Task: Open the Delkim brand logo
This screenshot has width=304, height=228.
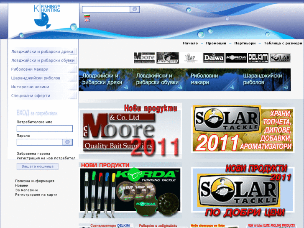Action: (x=258, y=58)
